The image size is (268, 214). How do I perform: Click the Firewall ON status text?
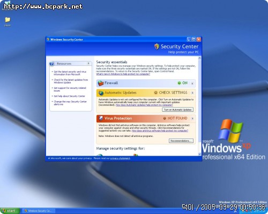pyautogui.click(x=185, y=83)
